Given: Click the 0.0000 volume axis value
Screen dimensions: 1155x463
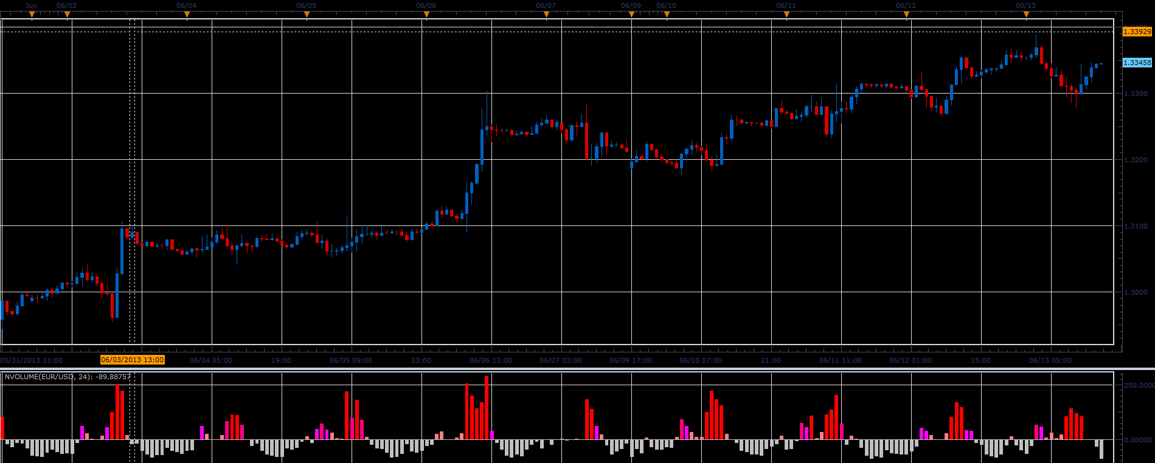Looking at the screenshot, I should click(x=1139, y=440).
